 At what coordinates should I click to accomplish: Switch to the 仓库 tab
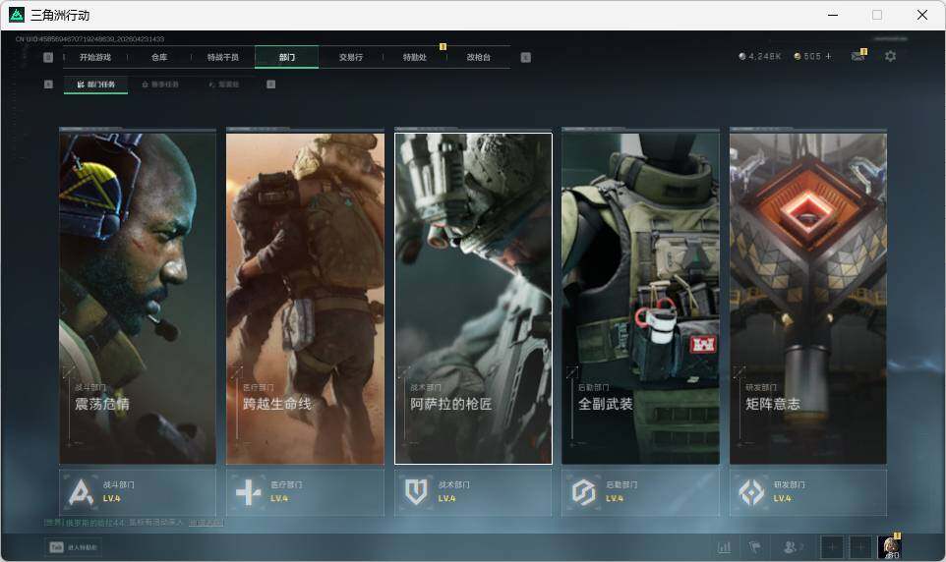coord(159,57)
